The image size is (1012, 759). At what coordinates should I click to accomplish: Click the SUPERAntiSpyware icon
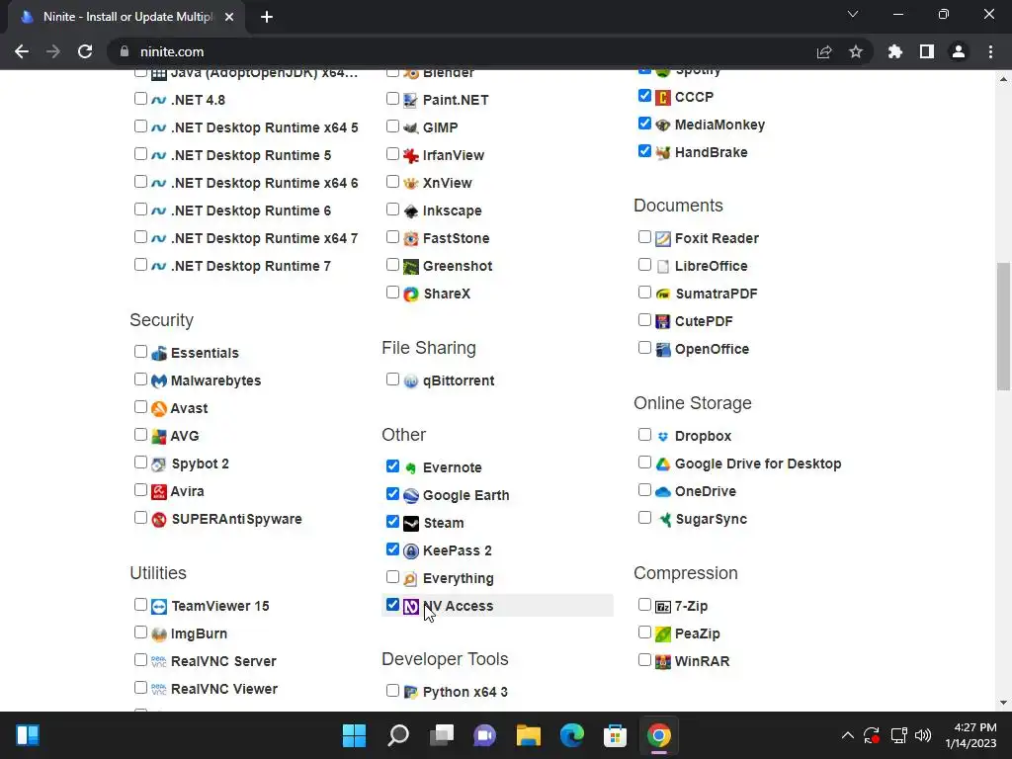pos(159,520)
